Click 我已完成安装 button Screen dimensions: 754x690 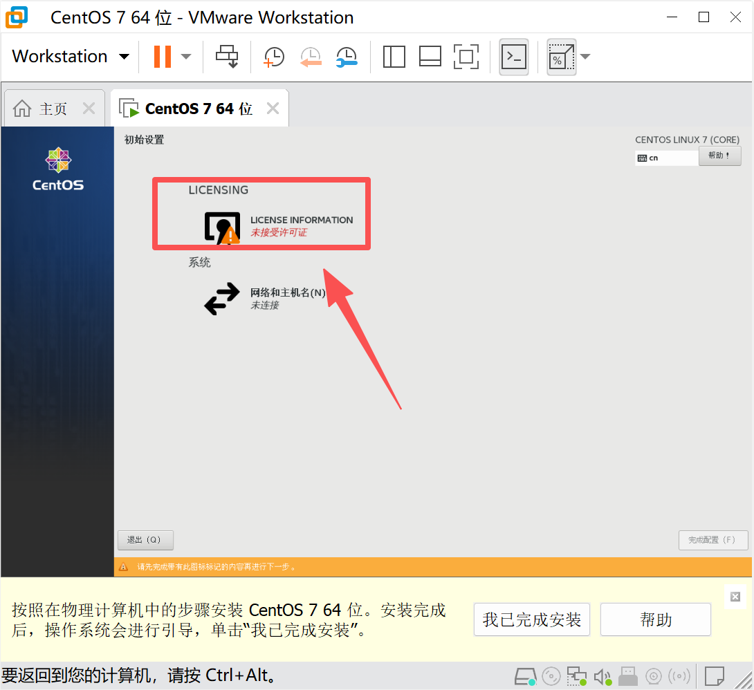(532, 619)
